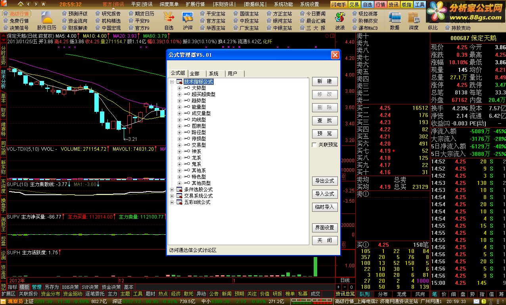Click the 瀑布MACD toolbar item

coord(365,28)
